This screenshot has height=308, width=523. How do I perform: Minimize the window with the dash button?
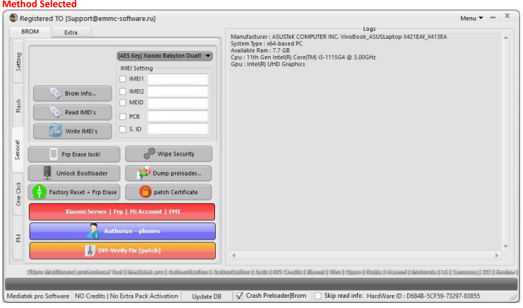[493, 17]
